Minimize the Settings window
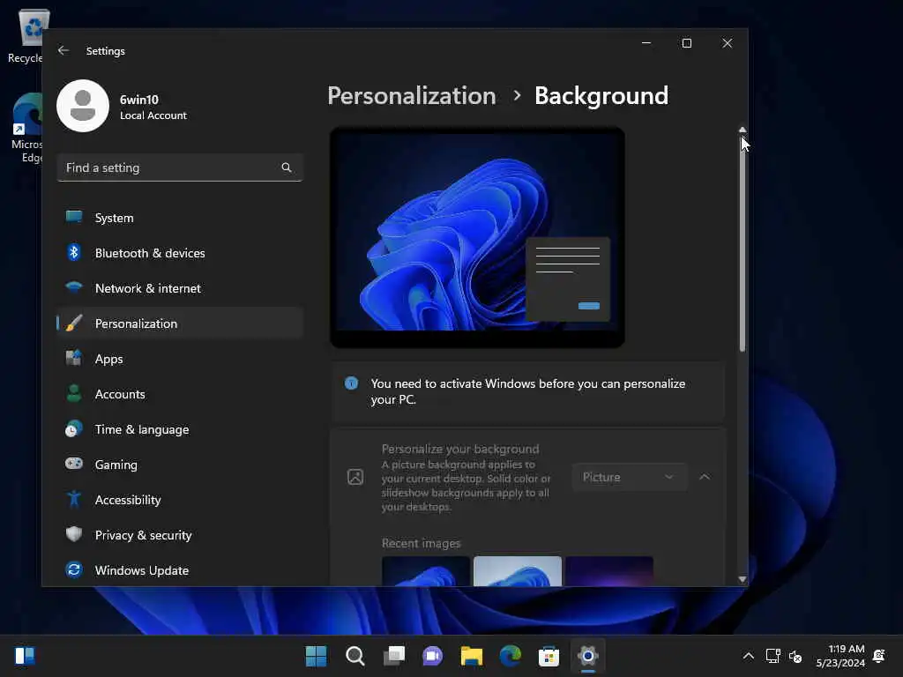The width and height of the screenshot is (903, 677). 646,43
